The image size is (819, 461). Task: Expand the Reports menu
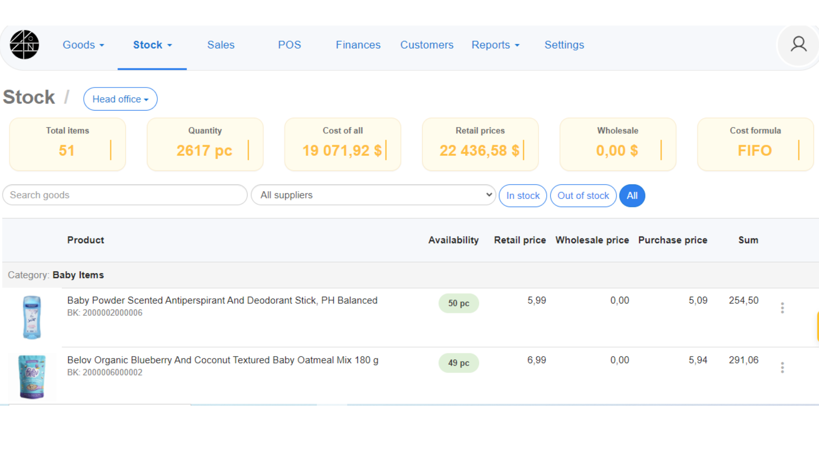(x=495, y=45)
